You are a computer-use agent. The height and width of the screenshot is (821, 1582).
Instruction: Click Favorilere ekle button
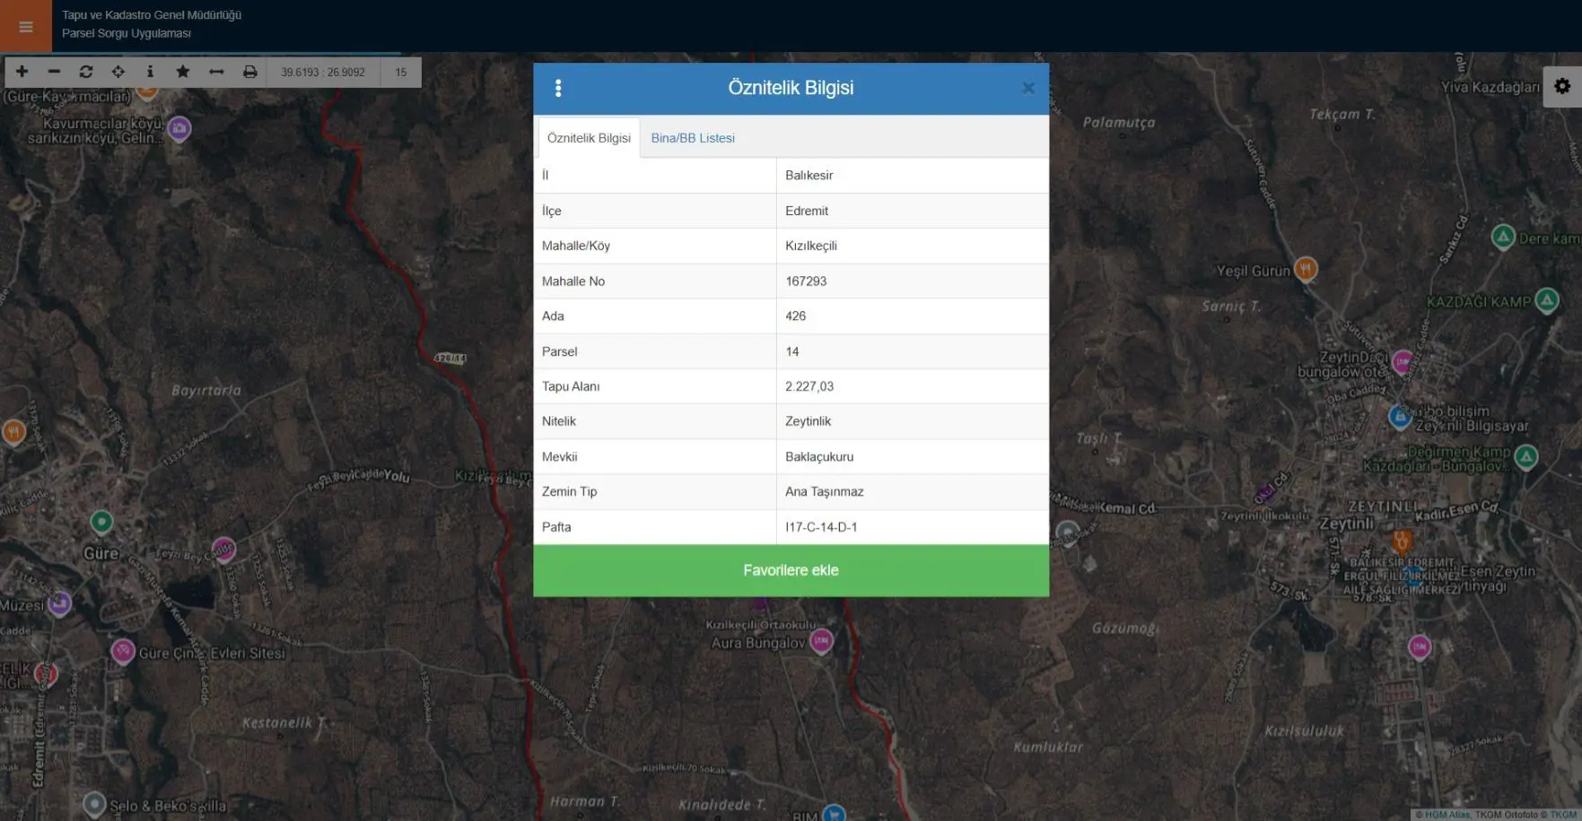pos(791,570)
